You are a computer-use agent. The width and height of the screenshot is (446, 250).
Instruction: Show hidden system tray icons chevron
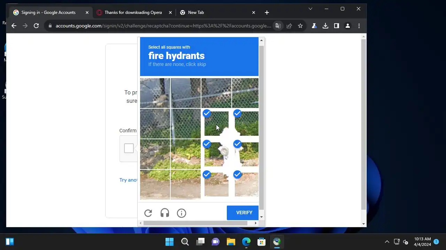point(387,242)
